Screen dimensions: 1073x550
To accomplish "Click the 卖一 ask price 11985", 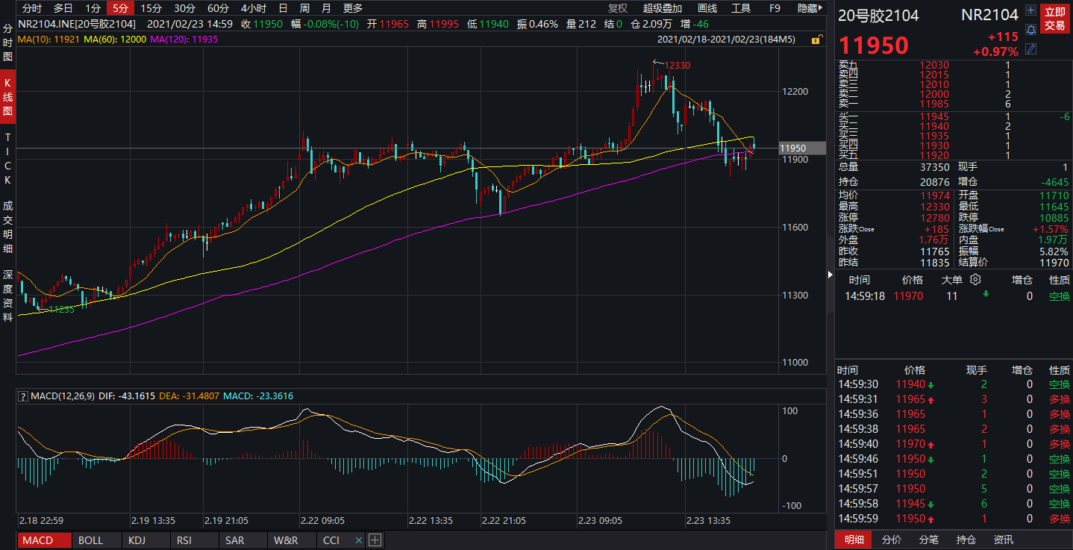I will click(934, 104).
